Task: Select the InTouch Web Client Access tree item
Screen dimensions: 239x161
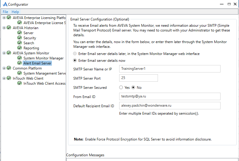Action: pyautogui.click(x=44, y=83)
